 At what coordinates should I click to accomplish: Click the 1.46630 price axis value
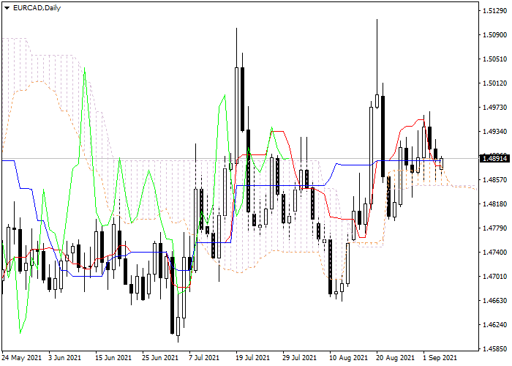pos(494,301)
